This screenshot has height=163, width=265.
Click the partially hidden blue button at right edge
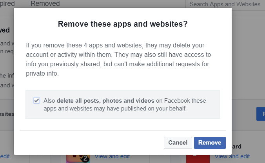pos(261,114)
